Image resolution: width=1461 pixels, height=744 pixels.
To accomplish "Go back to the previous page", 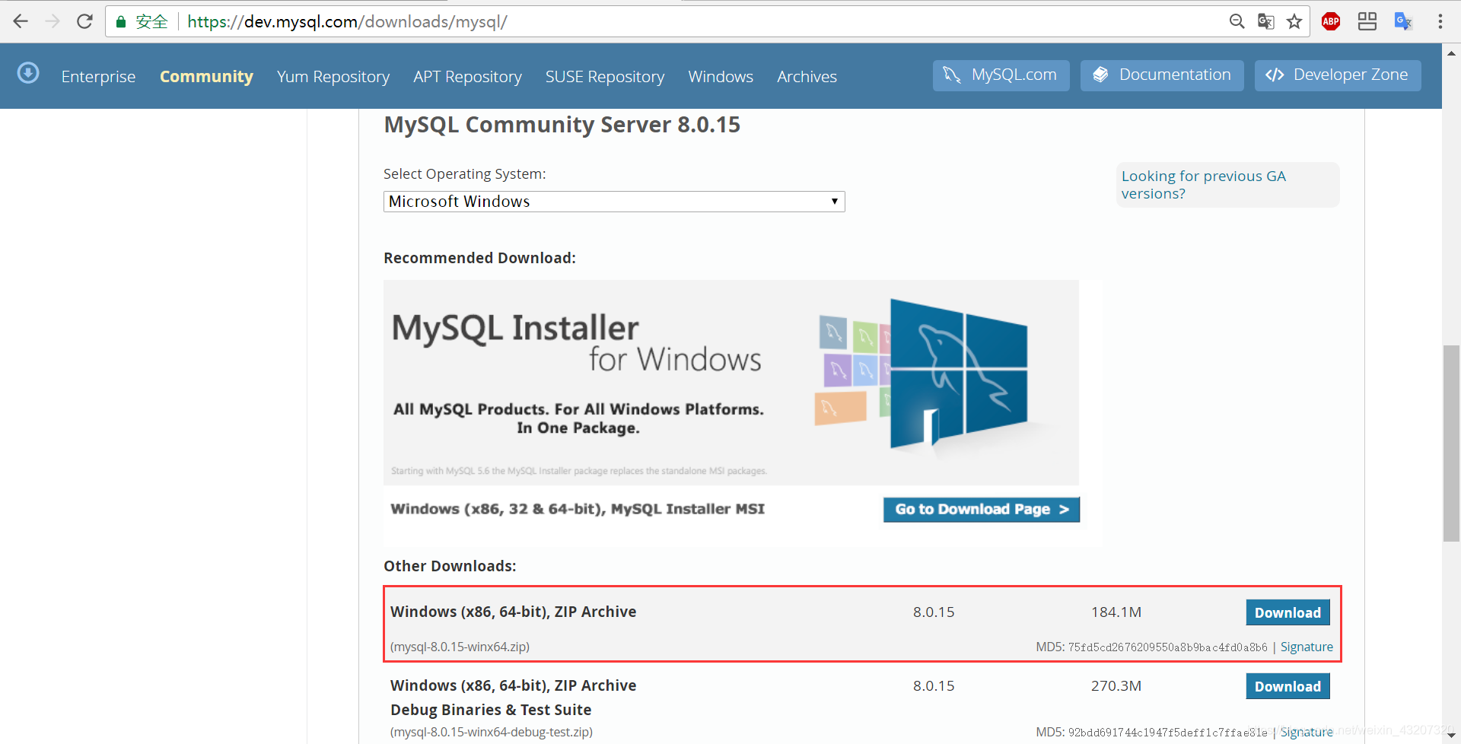I will pos(21,21).
